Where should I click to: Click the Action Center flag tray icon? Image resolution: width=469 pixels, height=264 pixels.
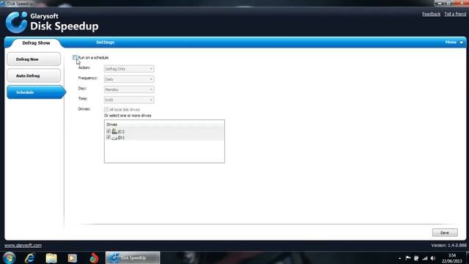[x=408, y=258]
